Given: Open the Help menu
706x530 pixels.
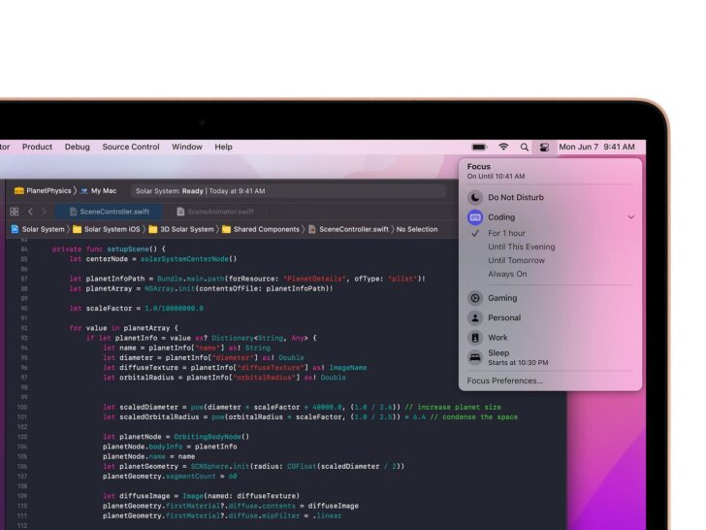Looking at the screenshot, I should click(x=223, y=147).
